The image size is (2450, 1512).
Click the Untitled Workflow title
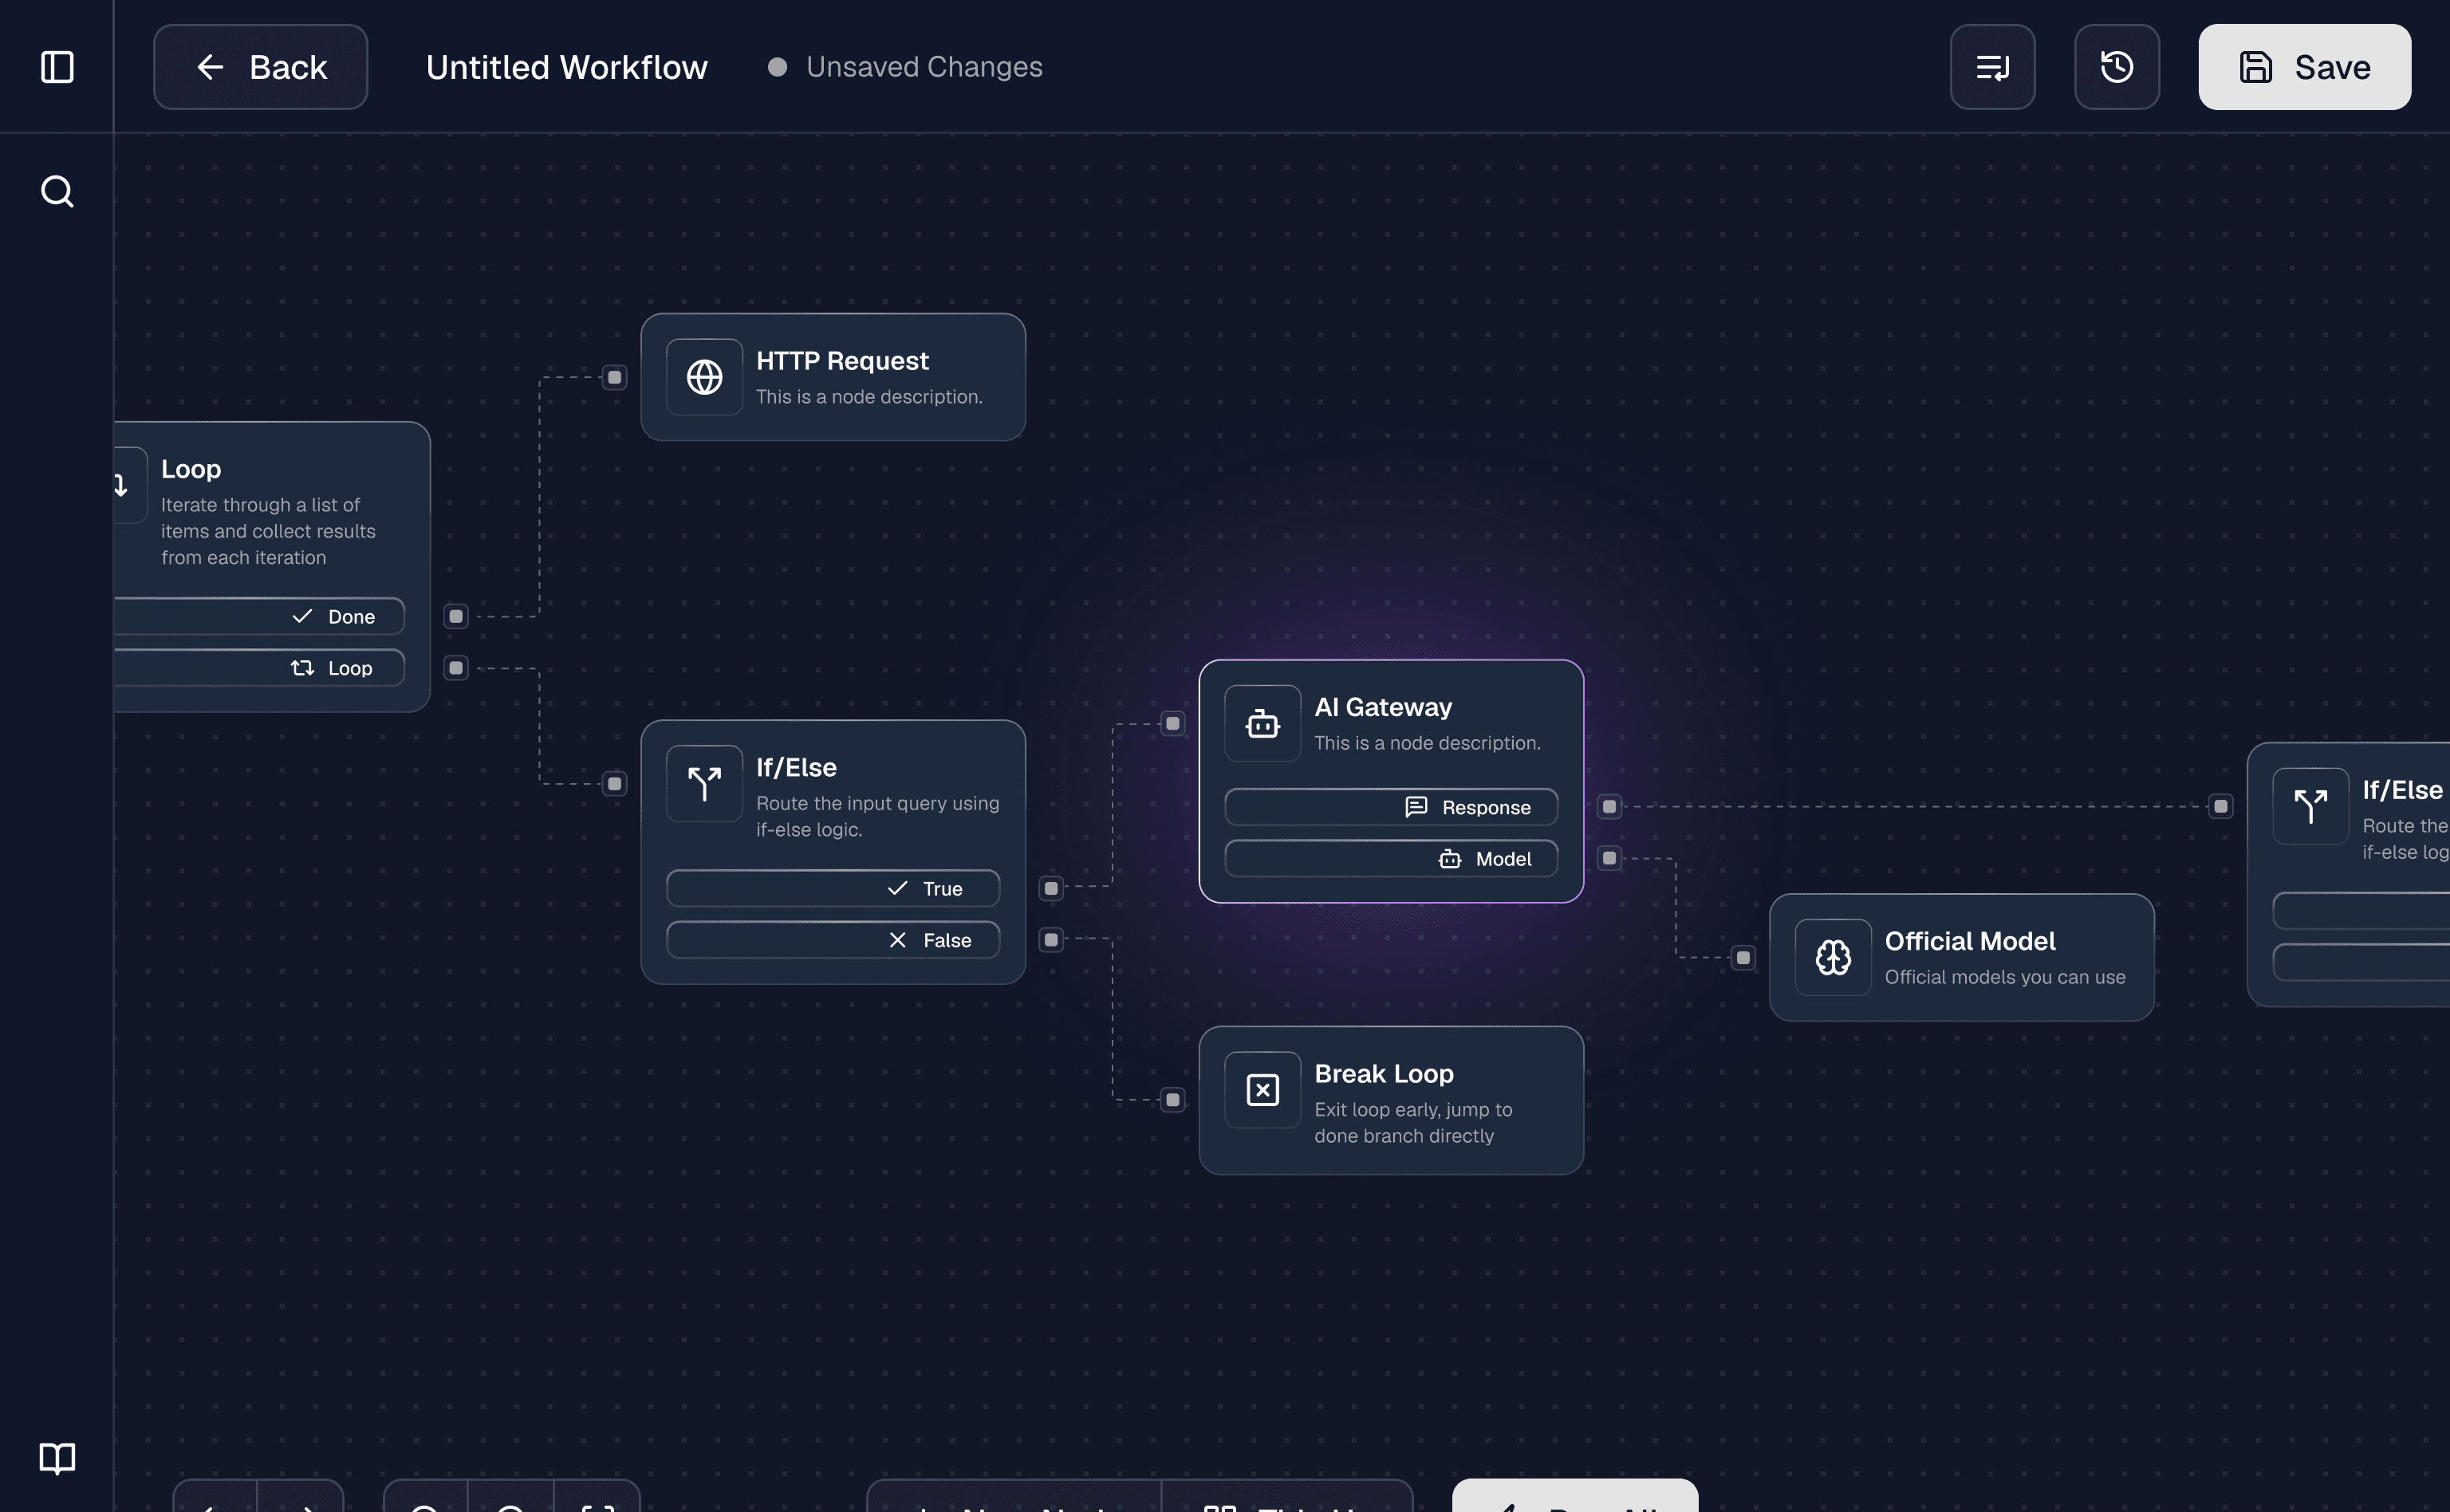(566, 67)
